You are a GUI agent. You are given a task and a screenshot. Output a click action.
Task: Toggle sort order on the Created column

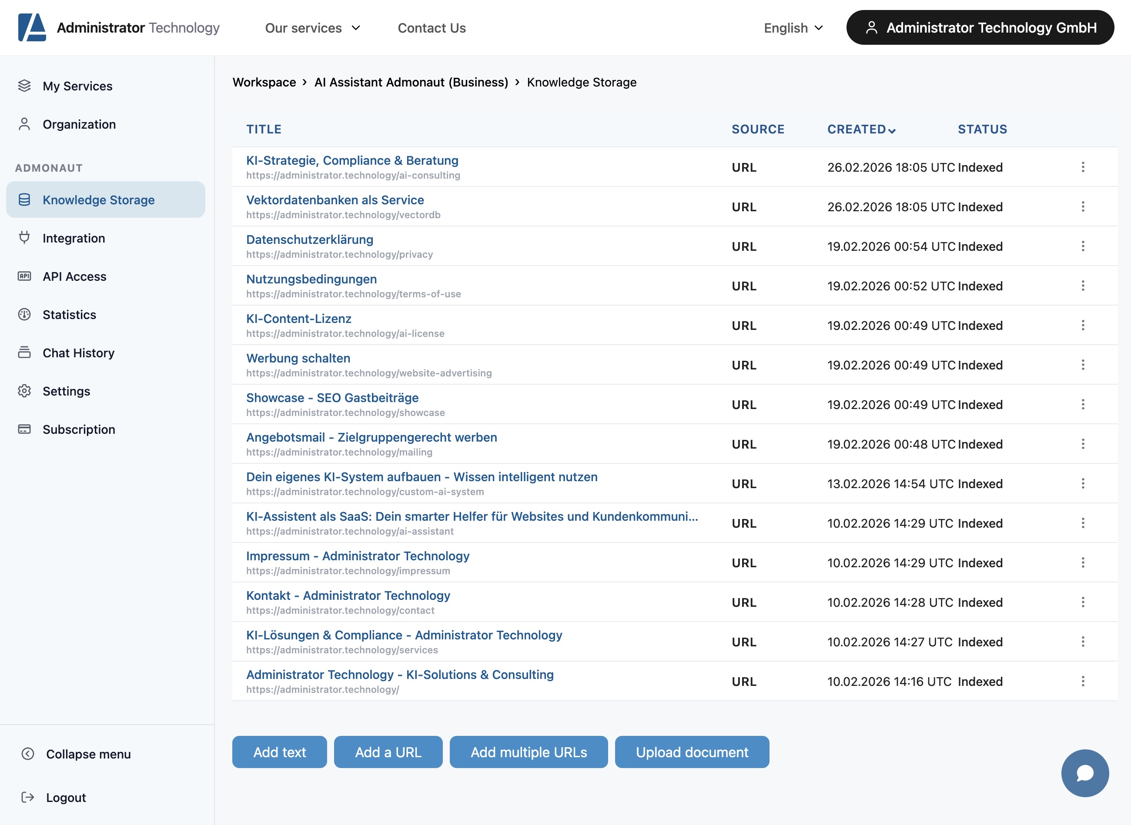click(x=861, y=129)
